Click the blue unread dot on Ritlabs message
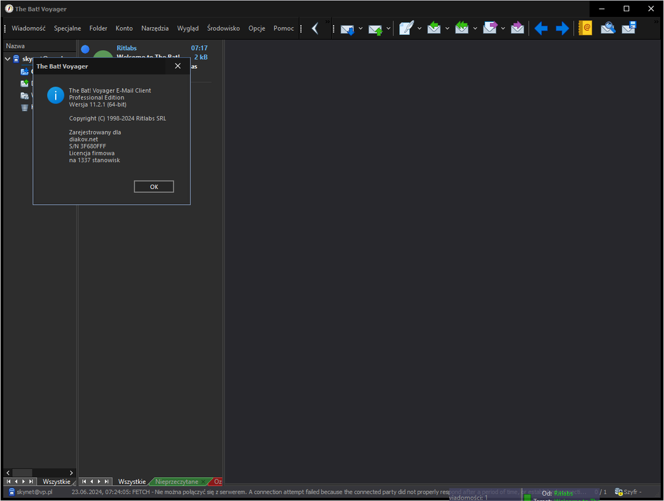664x501 pixels. [x=85, y=49]
